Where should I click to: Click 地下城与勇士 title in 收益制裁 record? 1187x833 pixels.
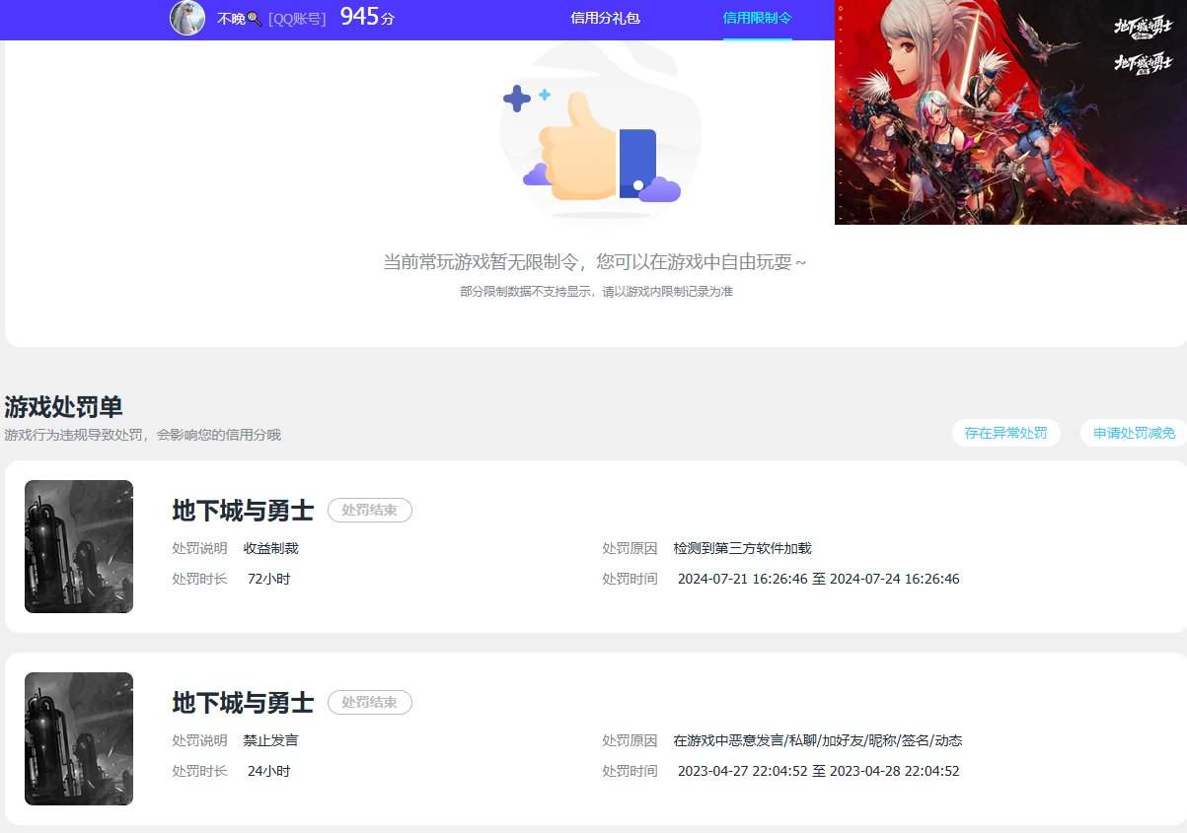coord(243,511)
